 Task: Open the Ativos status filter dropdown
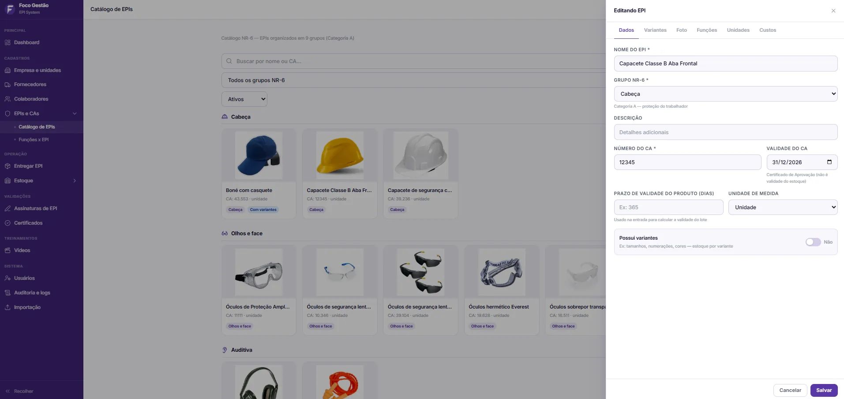(244, 99)
